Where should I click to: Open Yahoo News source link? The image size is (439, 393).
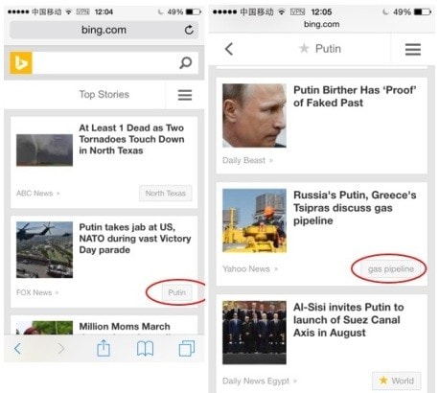coord(250,269)
